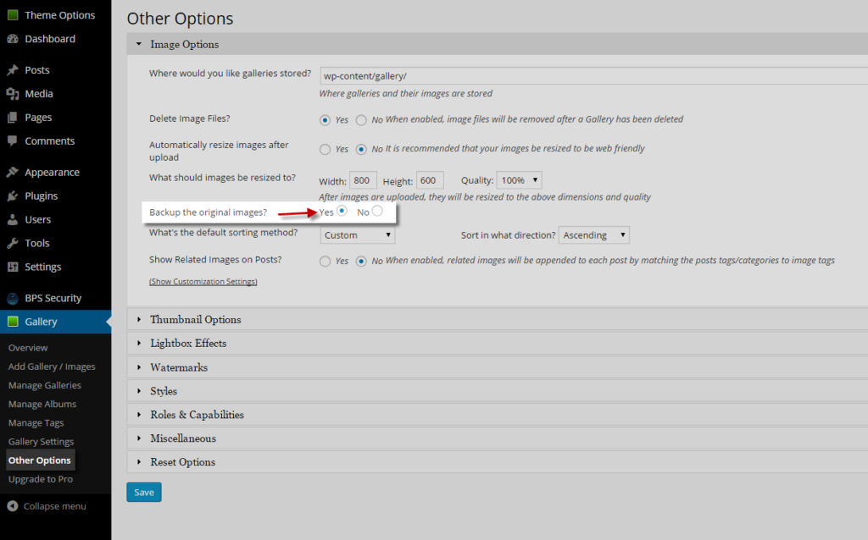Select No for Delete Image Files
868x540 pixels.
(x=362, y=120)
